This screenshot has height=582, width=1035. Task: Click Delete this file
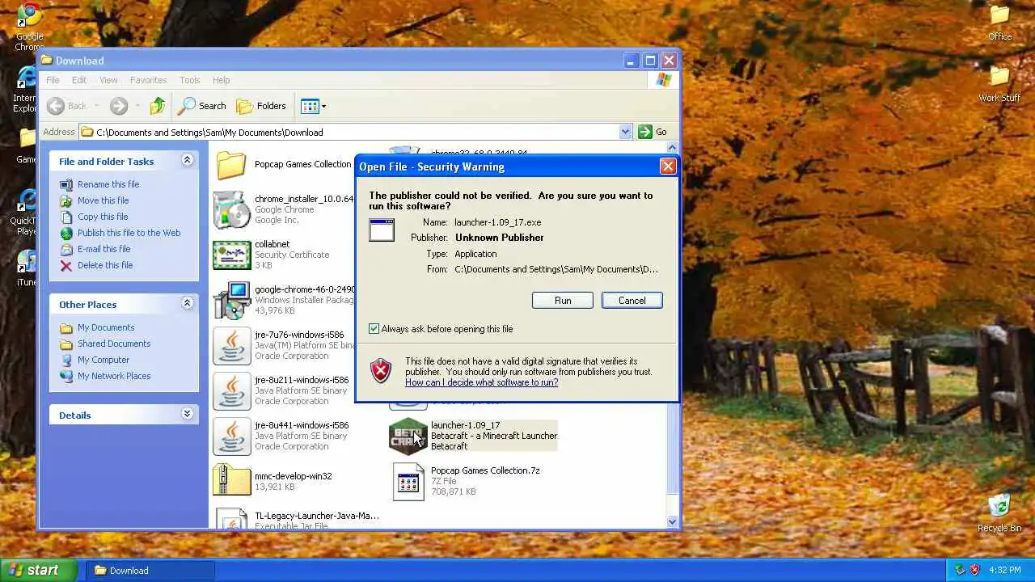pyautogui.click(x=105, y=265)
